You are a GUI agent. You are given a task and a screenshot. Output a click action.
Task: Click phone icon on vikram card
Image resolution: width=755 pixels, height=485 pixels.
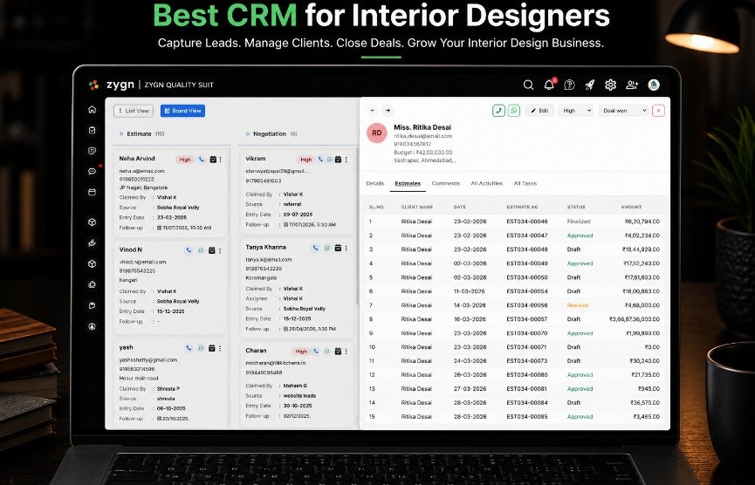pyautogui.click(x=320, y=160)
